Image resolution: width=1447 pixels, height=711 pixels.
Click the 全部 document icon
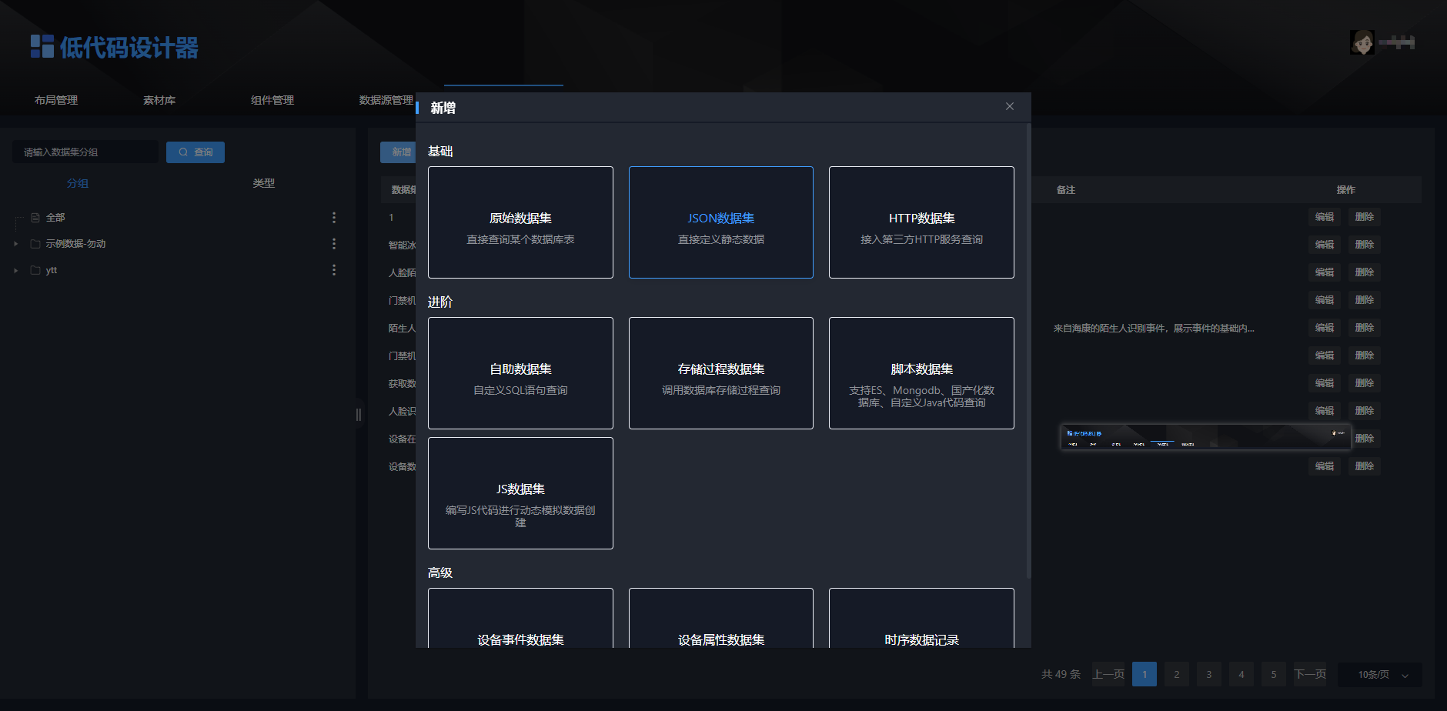(35, 218)
